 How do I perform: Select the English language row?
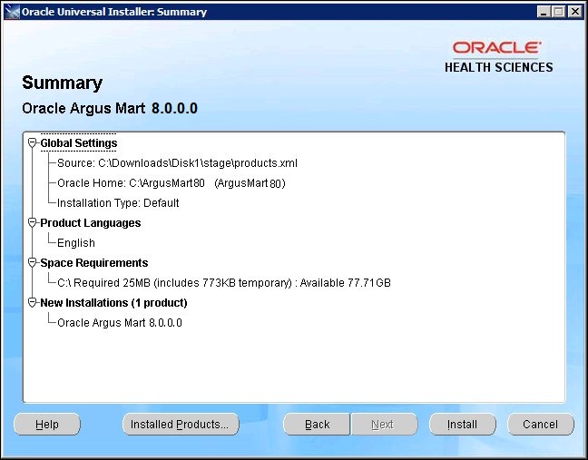[76, 243]
